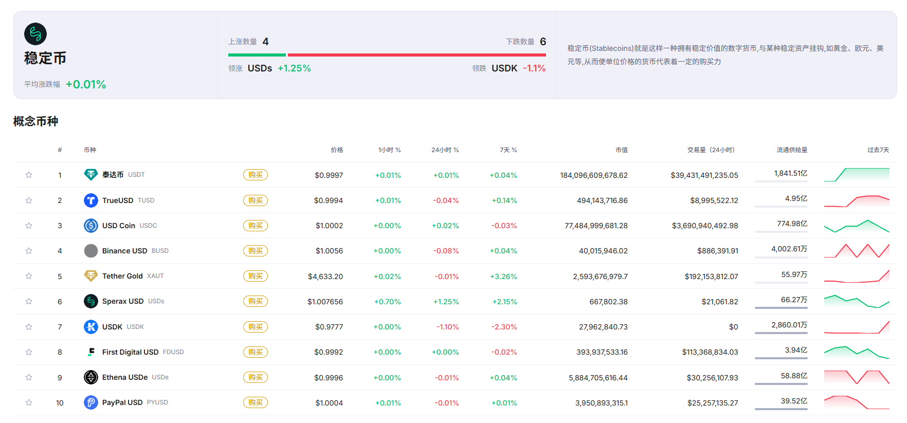Click the Sperax USD table row icon
907x423 pixels.
click(90, 301)
